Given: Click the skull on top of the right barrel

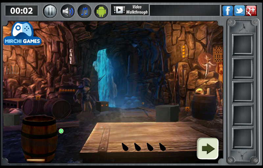Looking at the screenshot, I should click(x=200, y=92).
